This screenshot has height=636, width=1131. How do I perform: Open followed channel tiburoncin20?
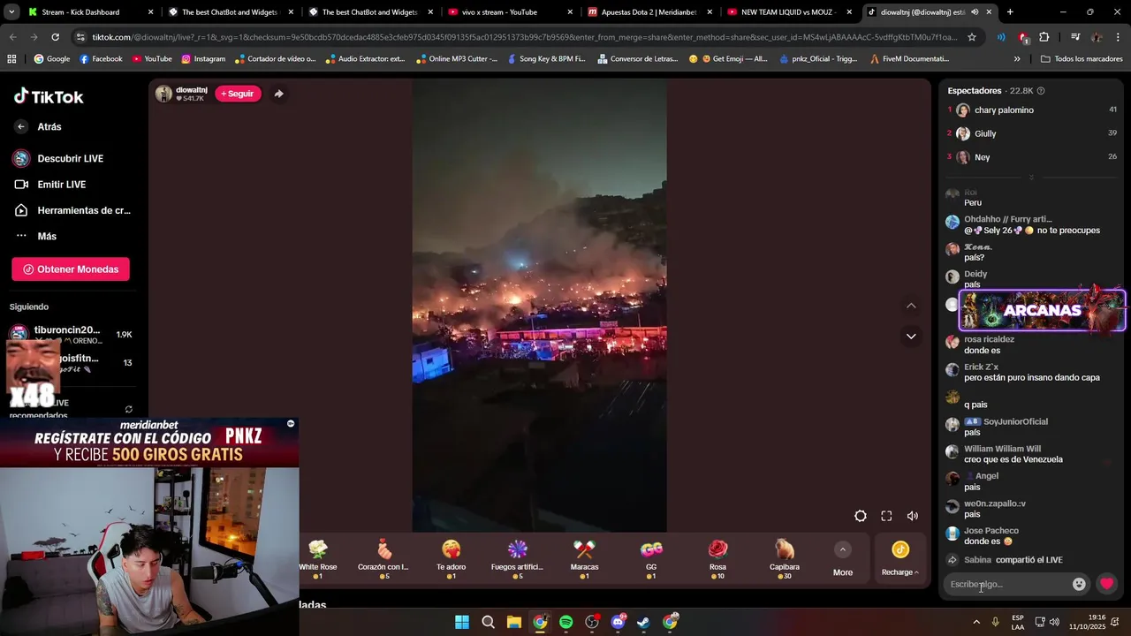(71, 333)
